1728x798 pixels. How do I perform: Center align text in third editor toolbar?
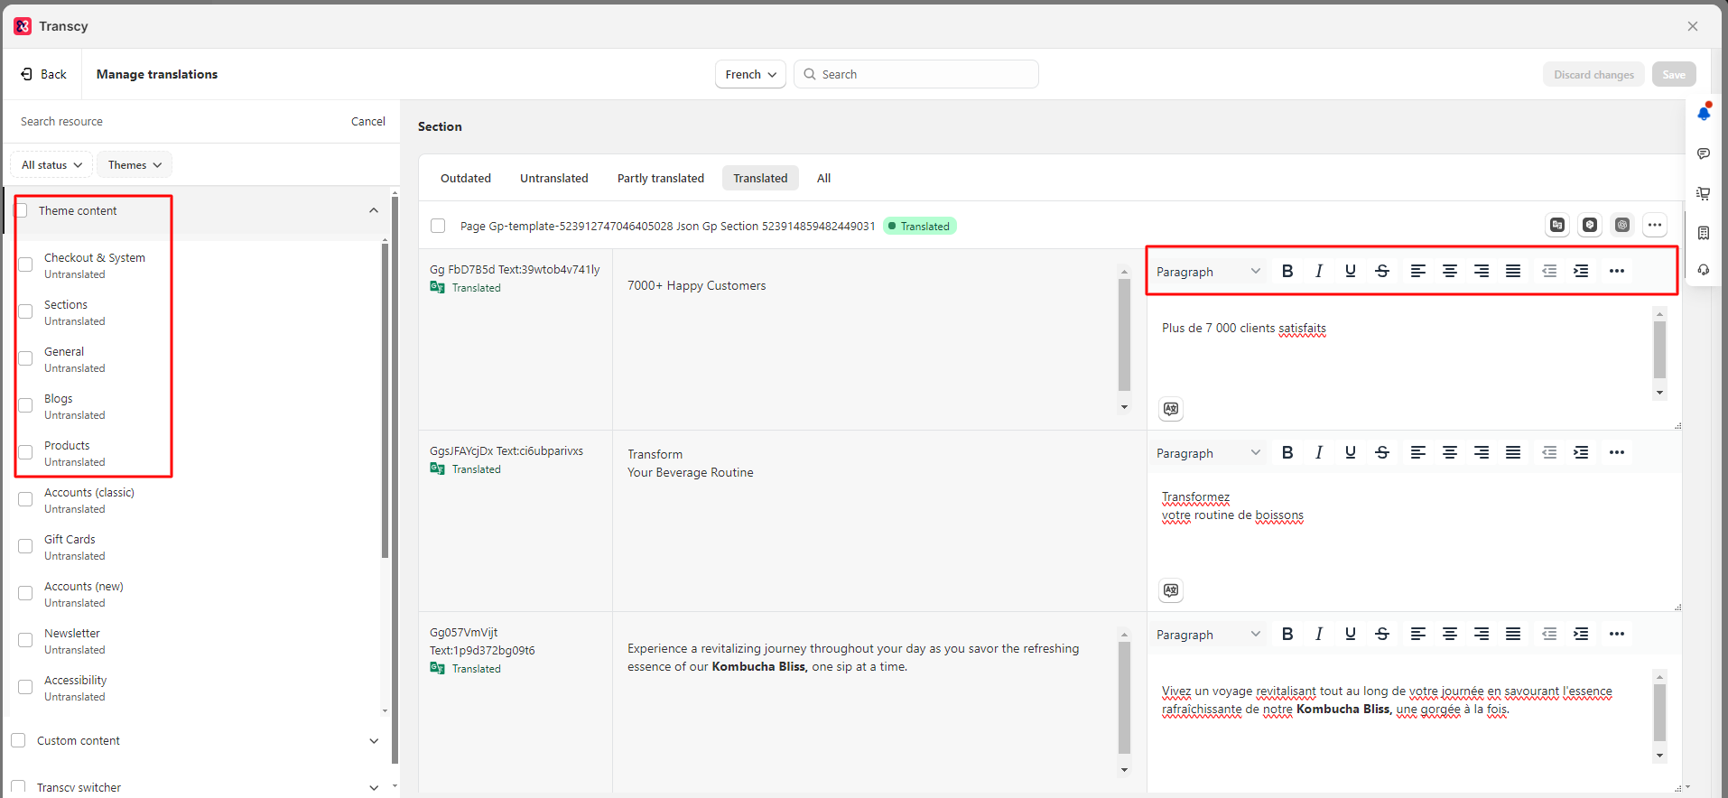(x=1450, y=634)
